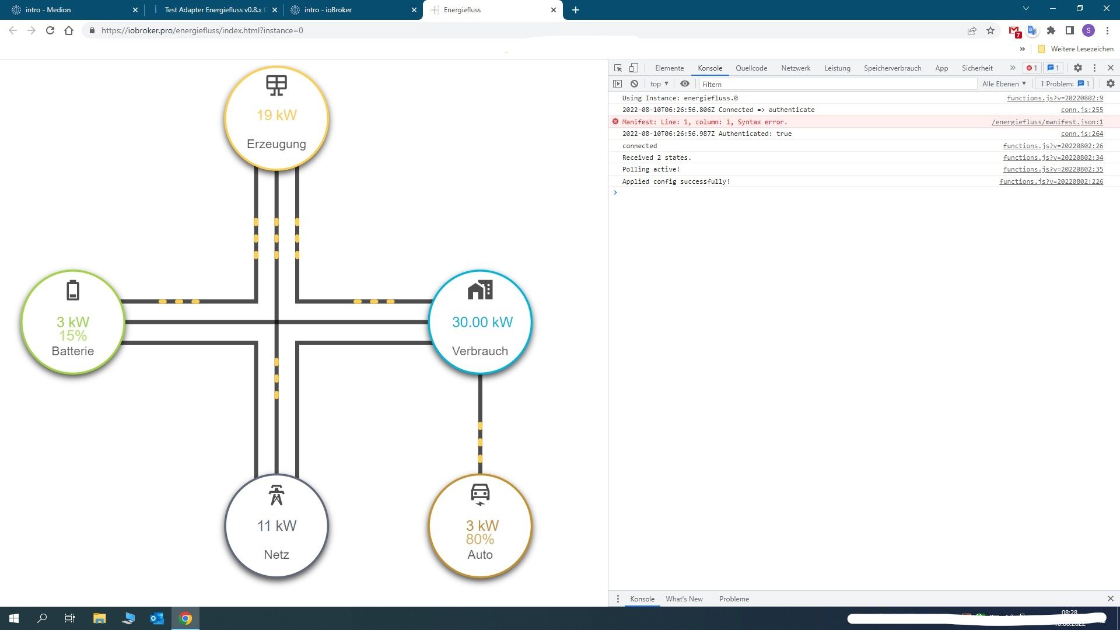
Task: Open the Windows Start menu
Action: (14, 618)
